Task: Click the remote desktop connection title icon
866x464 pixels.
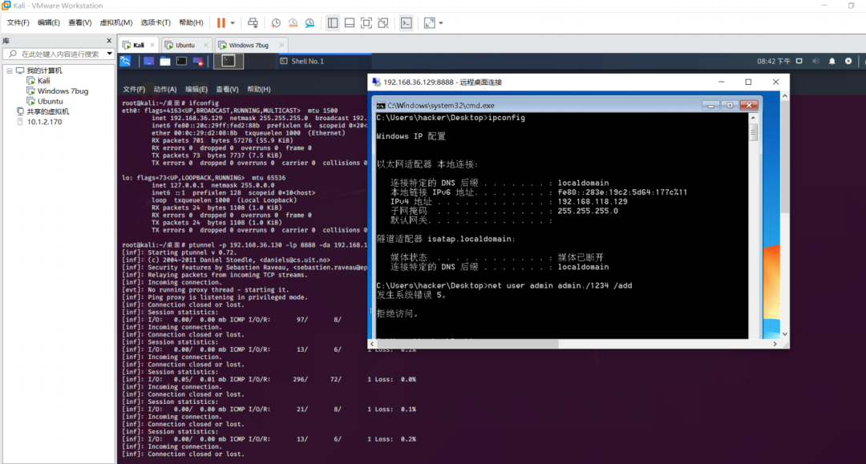Action: click(376, 83)
